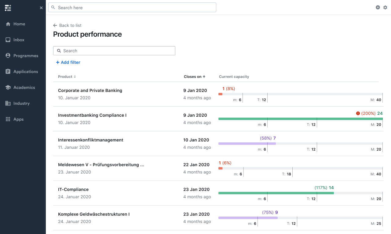Viewport: 391px width, 234px height.
Task: Focus the top "Search here" field
Action: (x=132, y=7)
